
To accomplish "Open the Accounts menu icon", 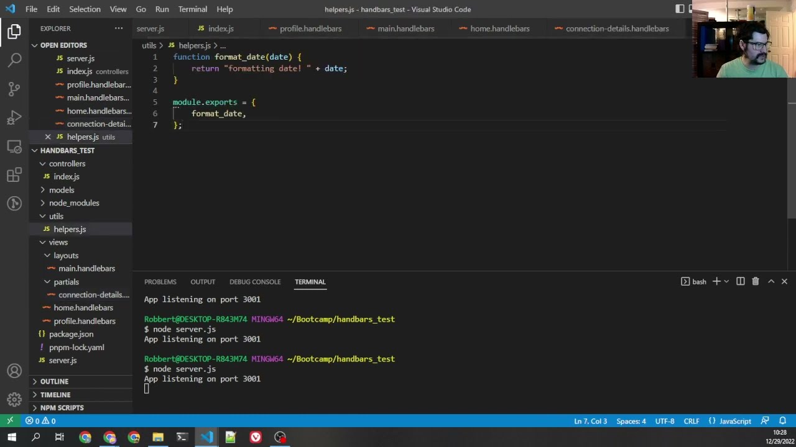I will [x=14, y=371].
